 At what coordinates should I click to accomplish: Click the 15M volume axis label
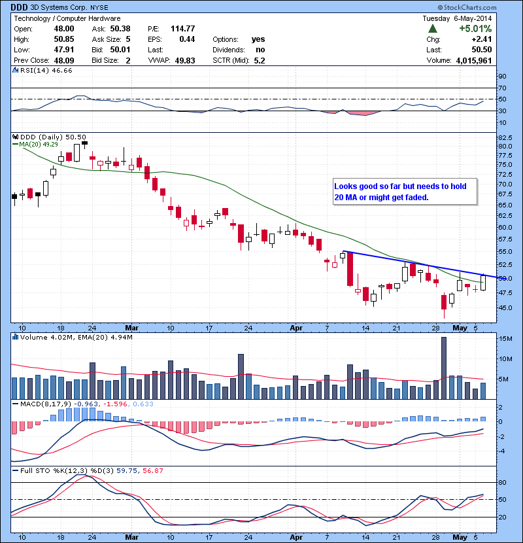coord(505,338)
